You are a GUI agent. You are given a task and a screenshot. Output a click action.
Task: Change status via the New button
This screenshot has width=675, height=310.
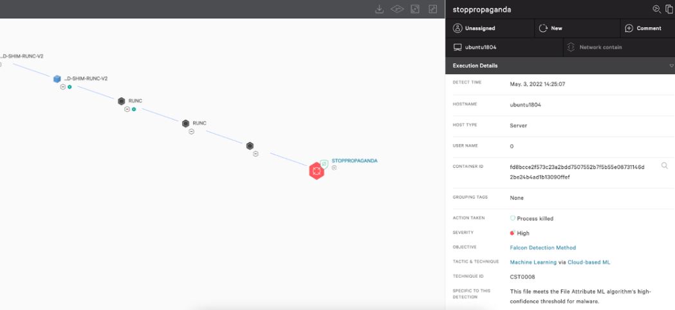[577, 28]
